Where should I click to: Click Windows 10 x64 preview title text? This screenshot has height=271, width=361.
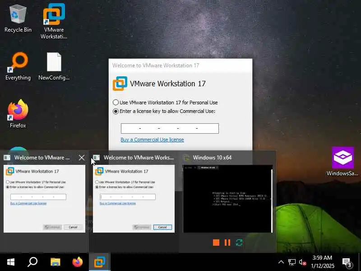(x=212, y=158)
